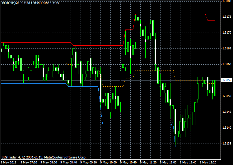Click the 1.3180 price axis label
This screenshot has width=233, height=165.
[227, 1]
